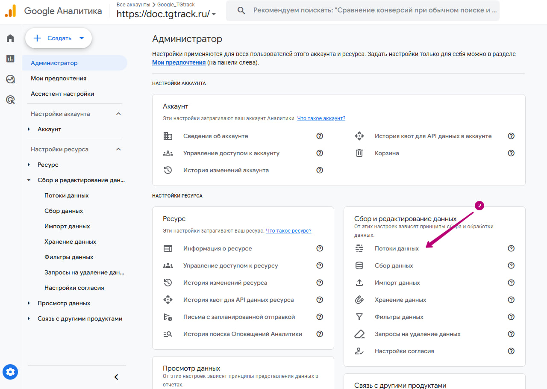Collapse the Настройки ресурса sidebar section
This screenshot has width=547, height=389.
click(x=118, y=149)
